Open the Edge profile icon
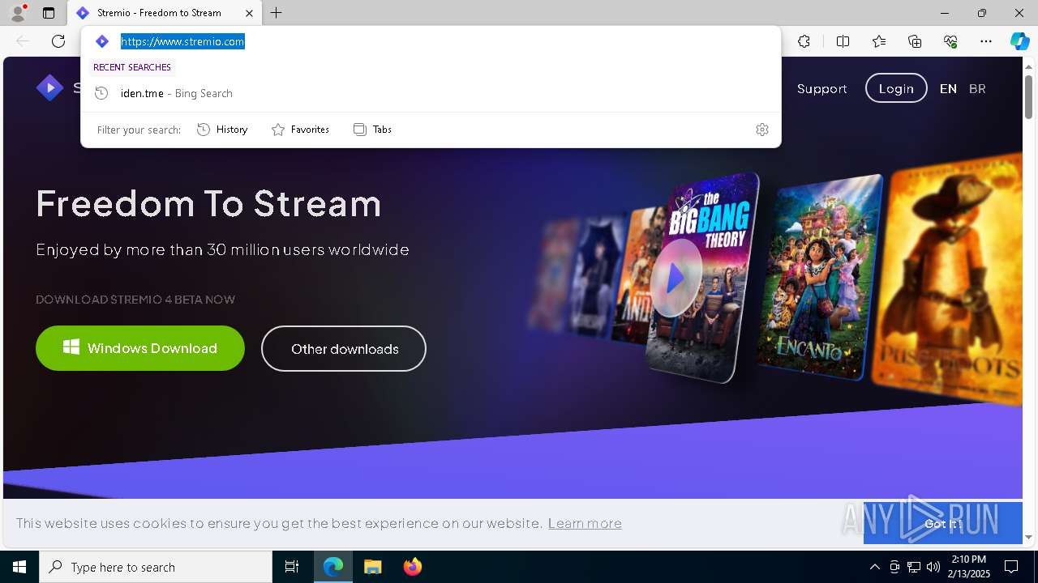 pyautogui.click(x=18, y=13)
